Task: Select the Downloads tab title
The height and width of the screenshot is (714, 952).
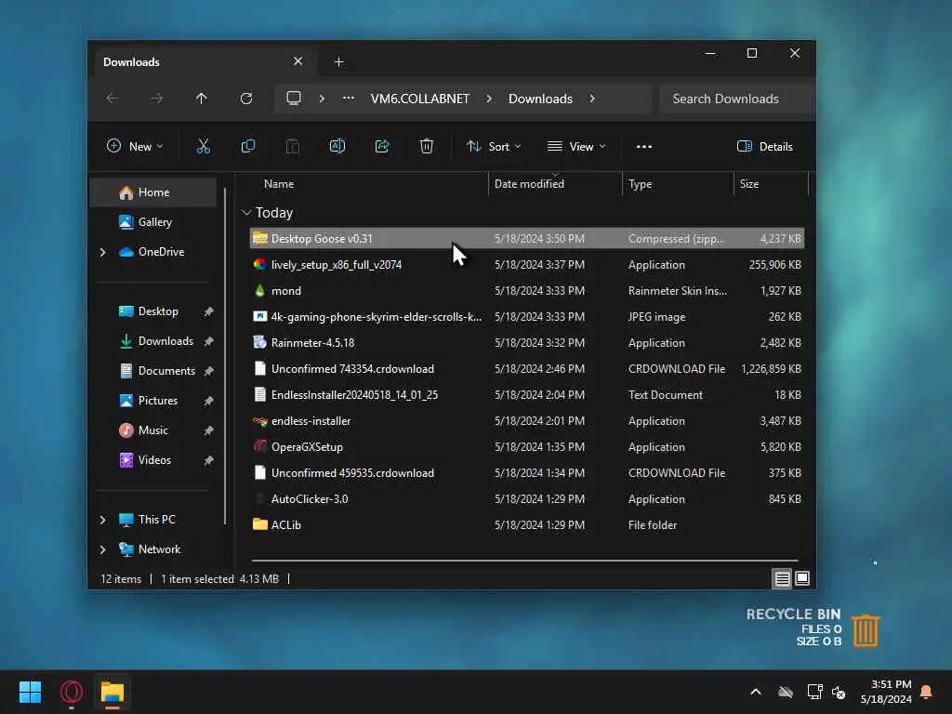Action: (131, 62)
